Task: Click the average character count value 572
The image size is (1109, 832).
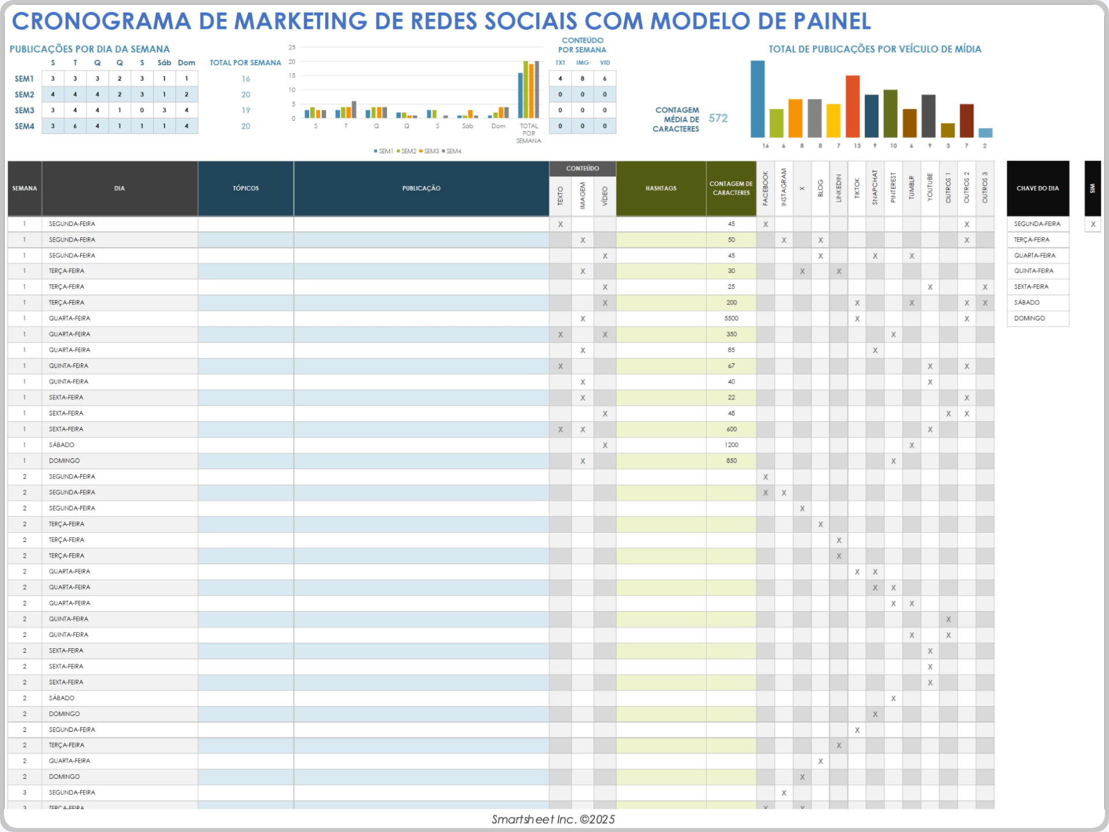Action: tap(718, 118)
